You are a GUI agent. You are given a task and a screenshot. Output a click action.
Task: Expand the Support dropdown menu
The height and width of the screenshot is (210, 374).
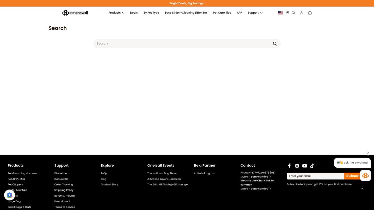255,13
